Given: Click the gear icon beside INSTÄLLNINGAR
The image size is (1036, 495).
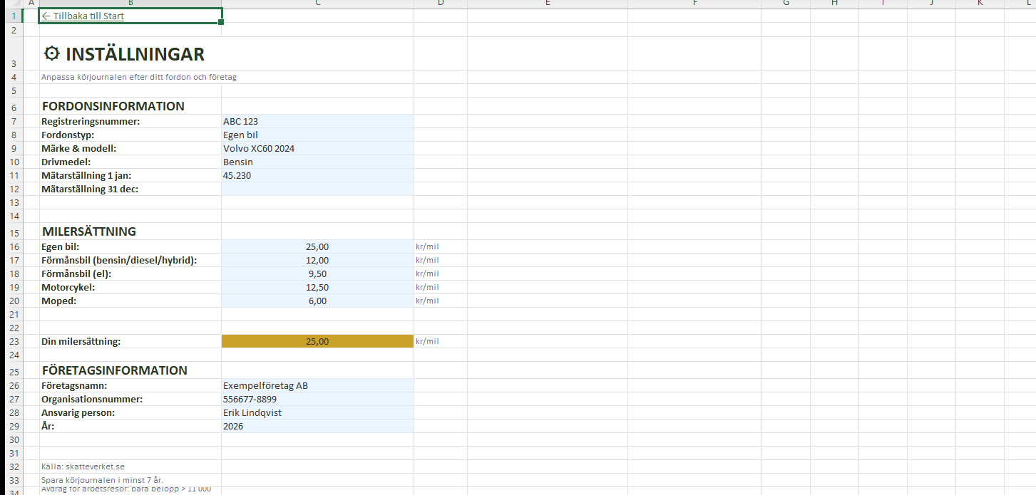Looking at the screenshot, I should coord(51,53).
